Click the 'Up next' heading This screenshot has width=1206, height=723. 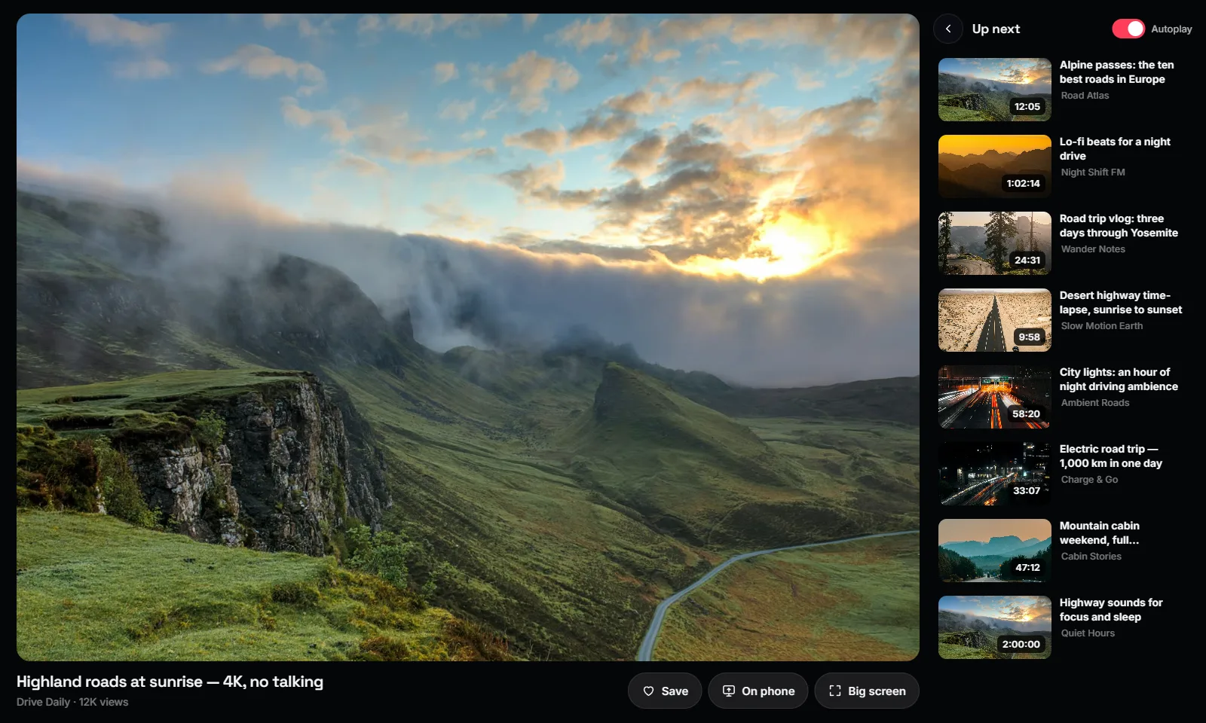tap(996, 29)
